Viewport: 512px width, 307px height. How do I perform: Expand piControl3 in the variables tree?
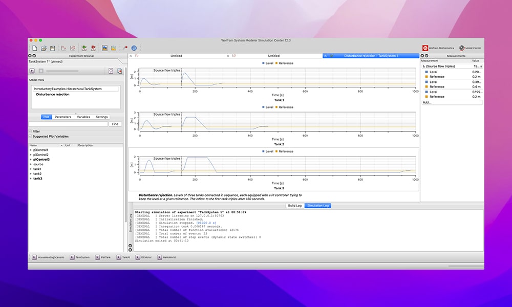[x=30, y=159]
